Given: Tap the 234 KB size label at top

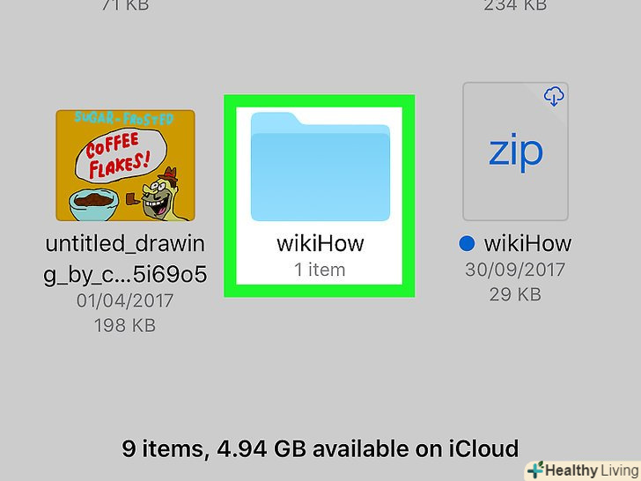Looking at the screenshot, I should tap(515, 5).
